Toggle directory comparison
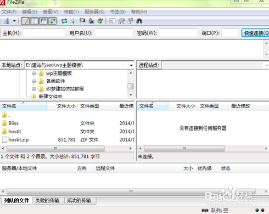269x214 pixels. tap(121, 21)
